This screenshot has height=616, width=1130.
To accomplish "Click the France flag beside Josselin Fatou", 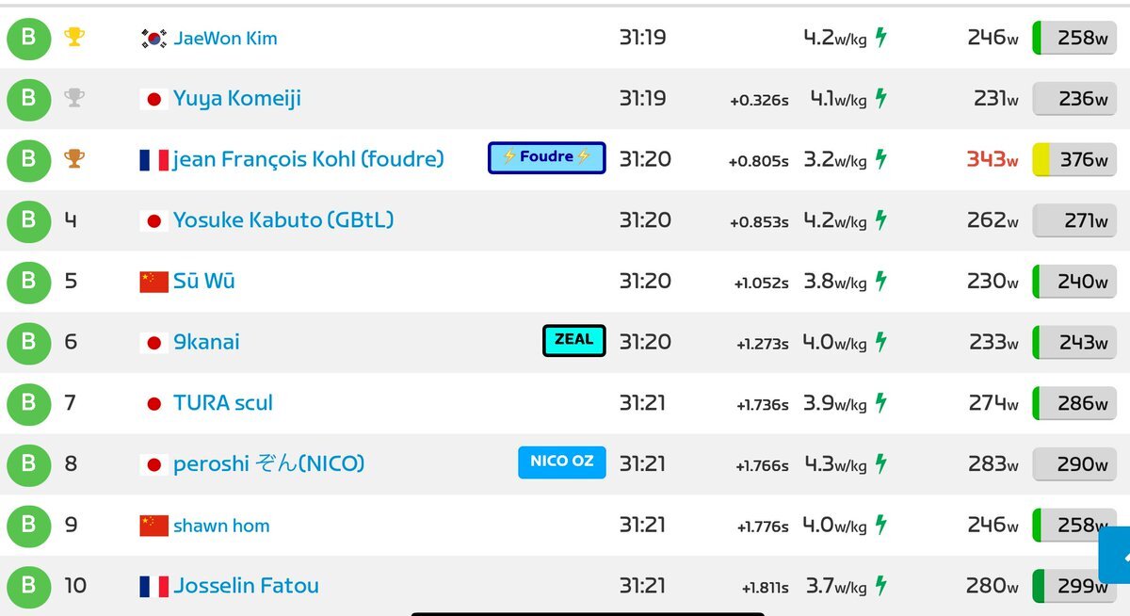I will click(x=154, y=586).
